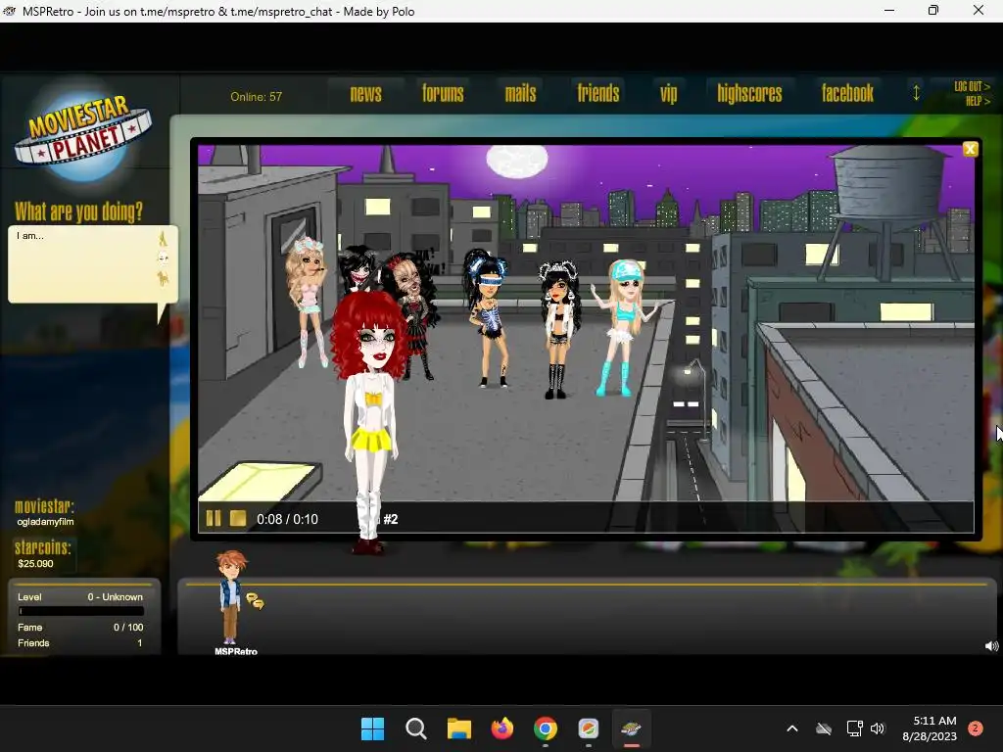Click the up-down arrow resize icon
The height and width of the screenshot is (752, 1003).
tap(916, 93)
